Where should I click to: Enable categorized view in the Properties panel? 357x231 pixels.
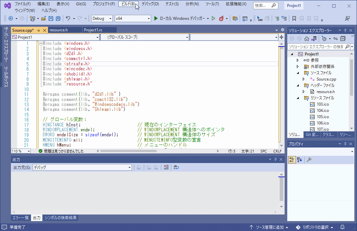coord(291,160)
